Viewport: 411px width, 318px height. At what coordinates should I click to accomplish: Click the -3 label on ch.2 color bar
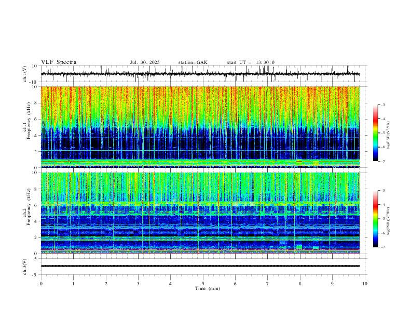pos(382,191)
